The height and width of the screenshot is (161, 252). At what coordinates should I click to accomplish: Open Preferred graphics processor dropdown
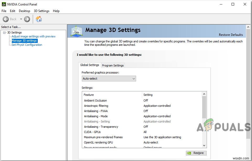pos(109,79)
